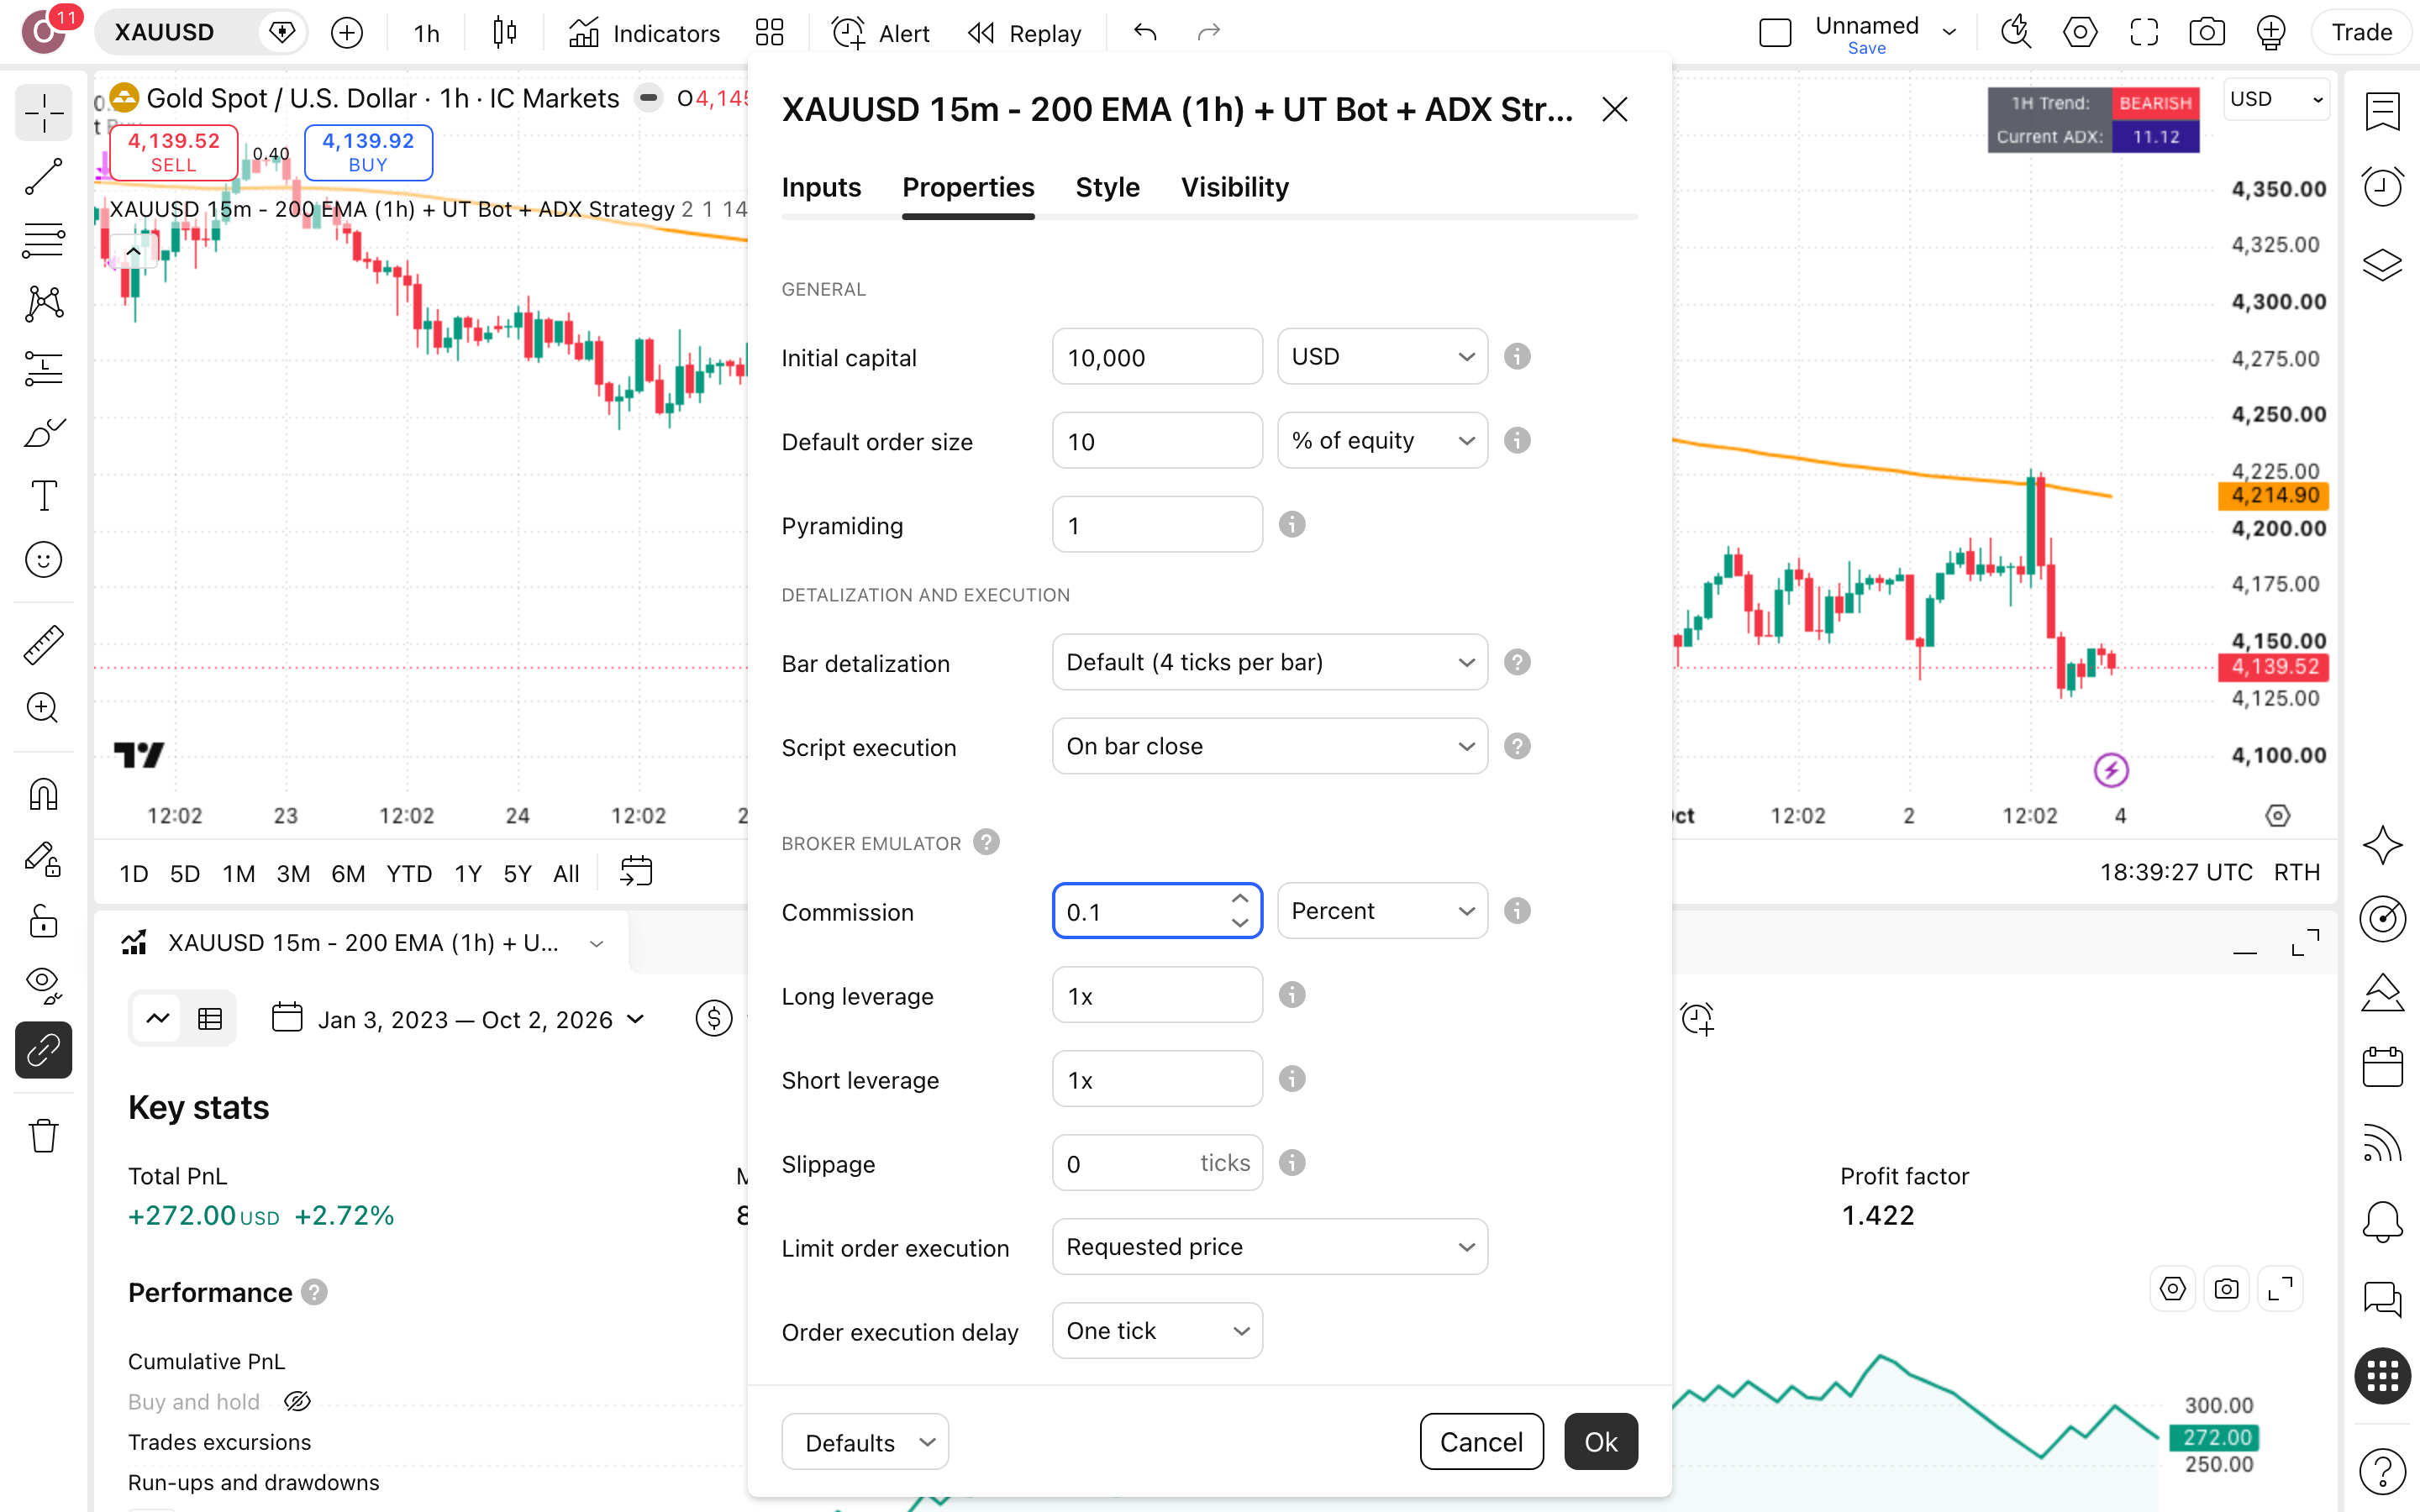The width and height of the screenshot is (2420, 1512).
Task: Cancel the strategy settings dialog
Action: (1481, 1441)
